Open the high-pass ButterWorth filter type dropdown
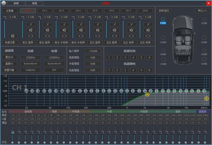 [30, 64]
